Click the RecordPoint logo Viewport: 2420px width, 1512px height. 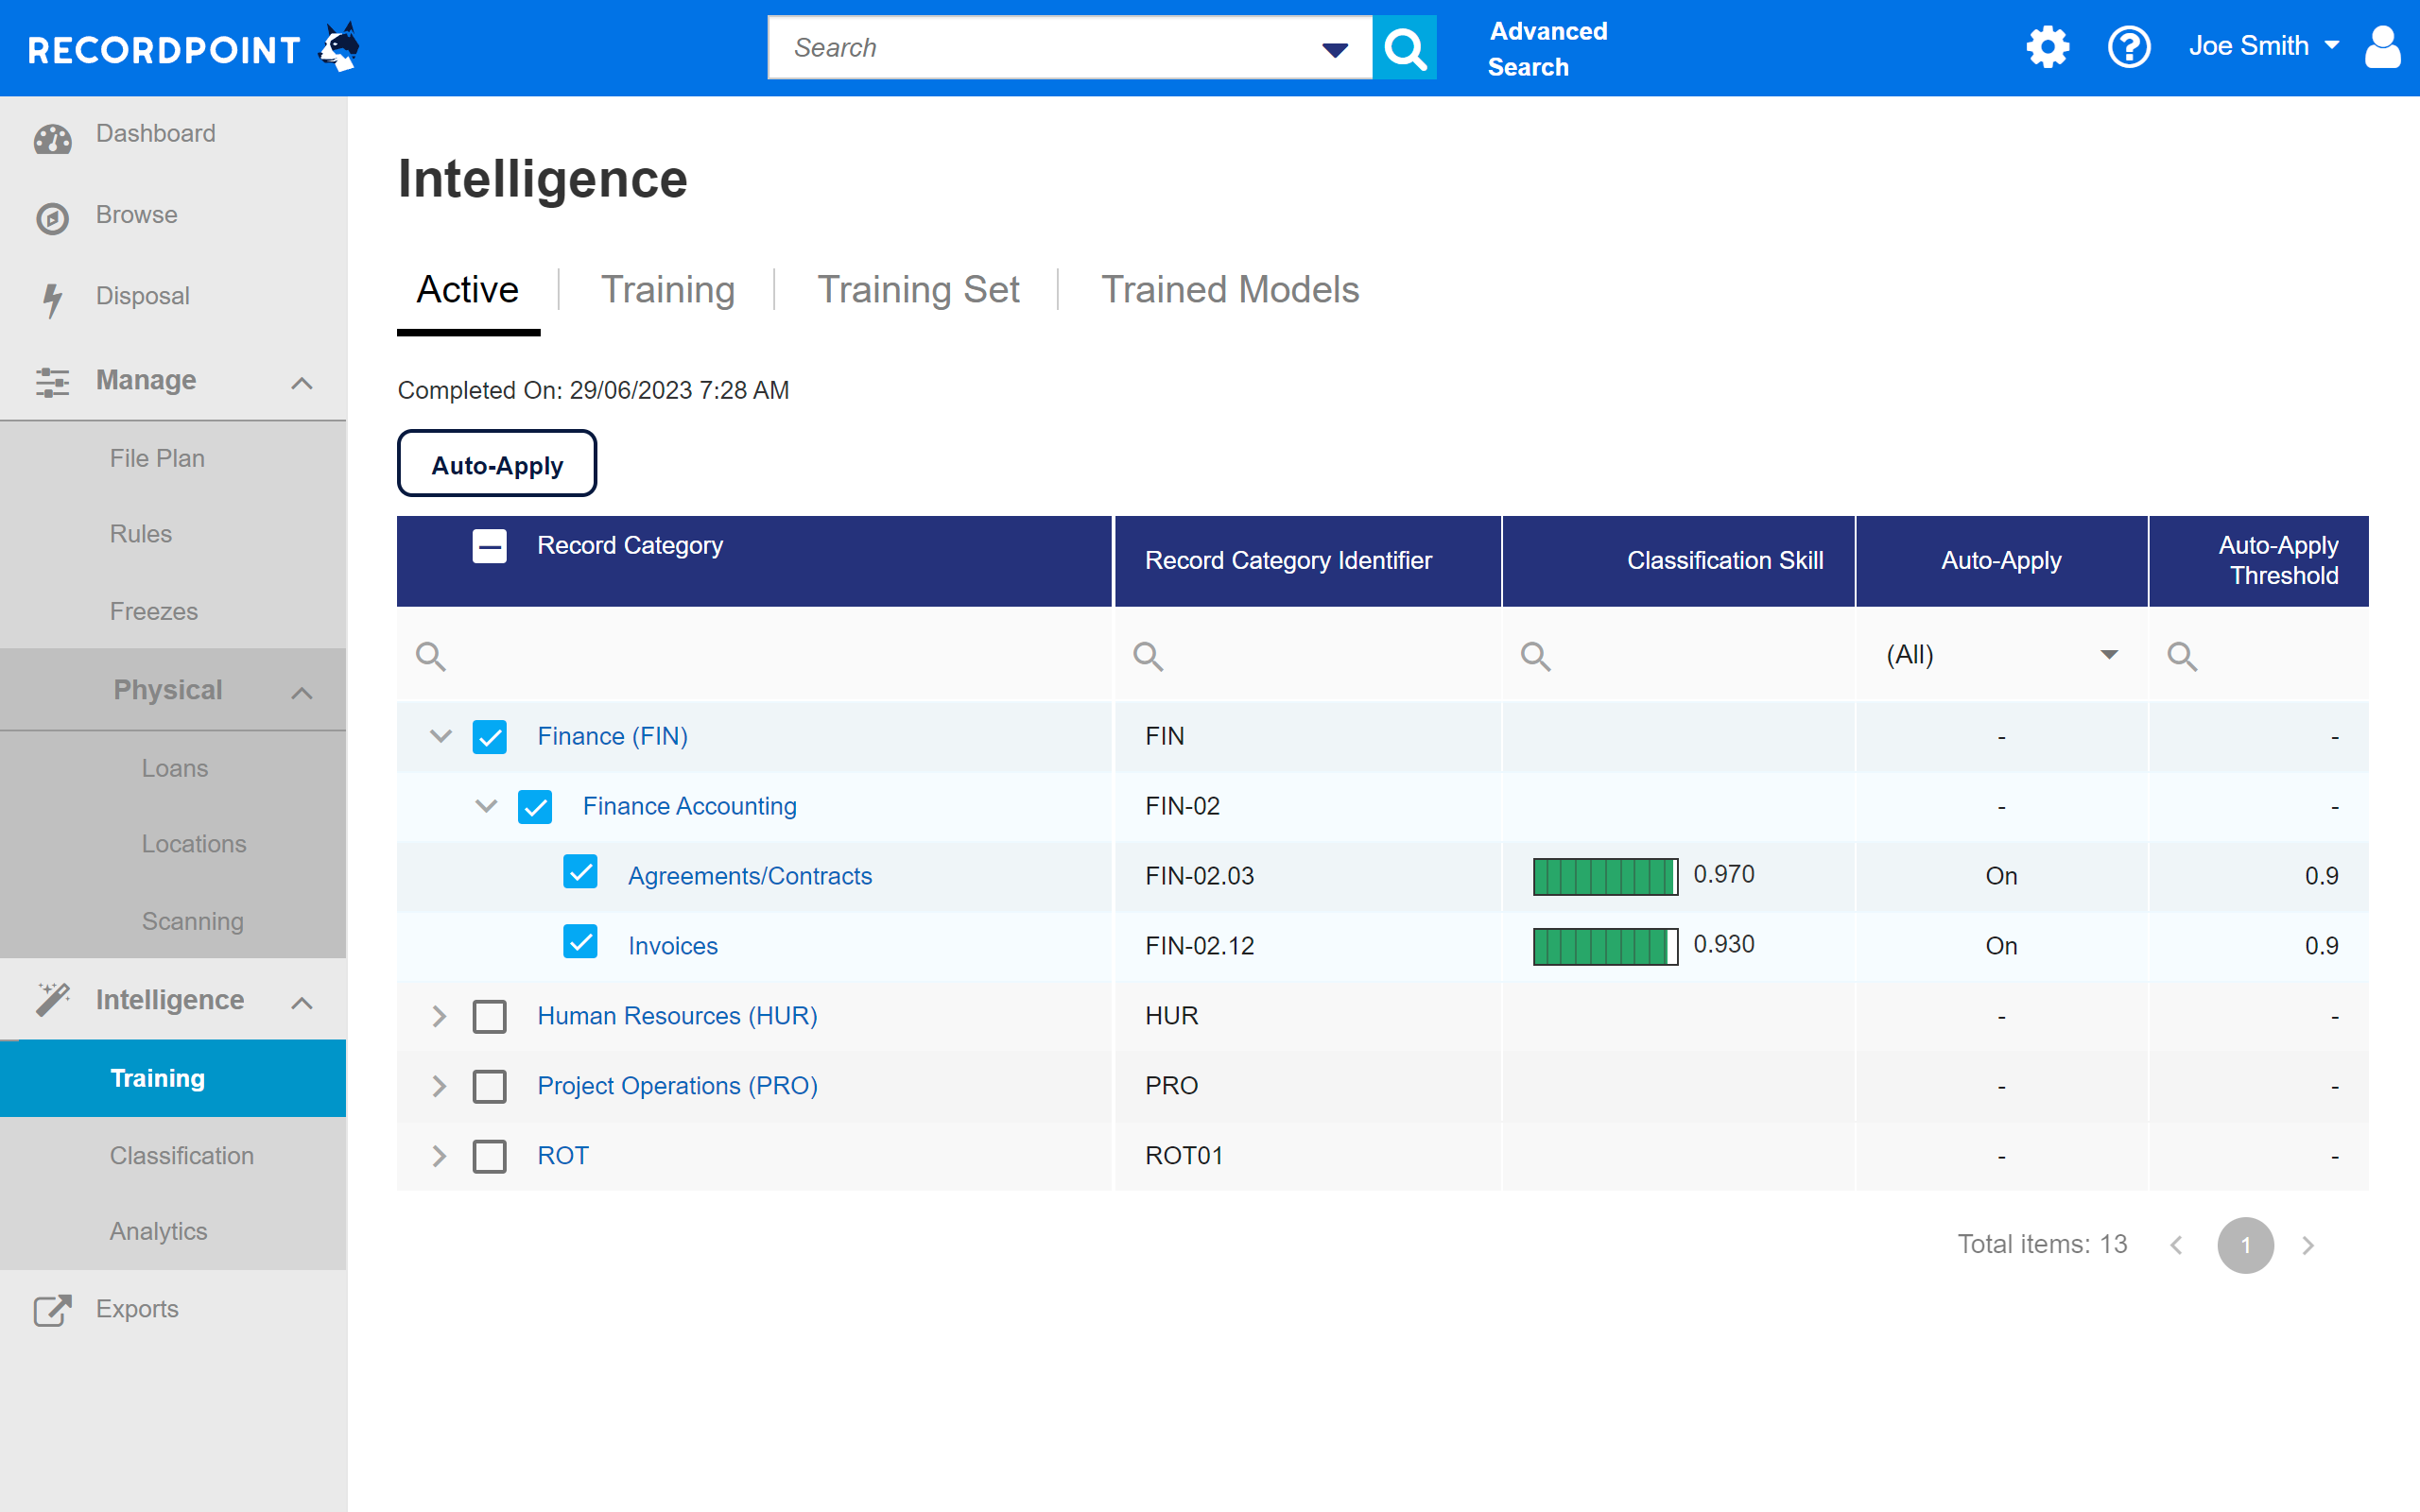194,48
